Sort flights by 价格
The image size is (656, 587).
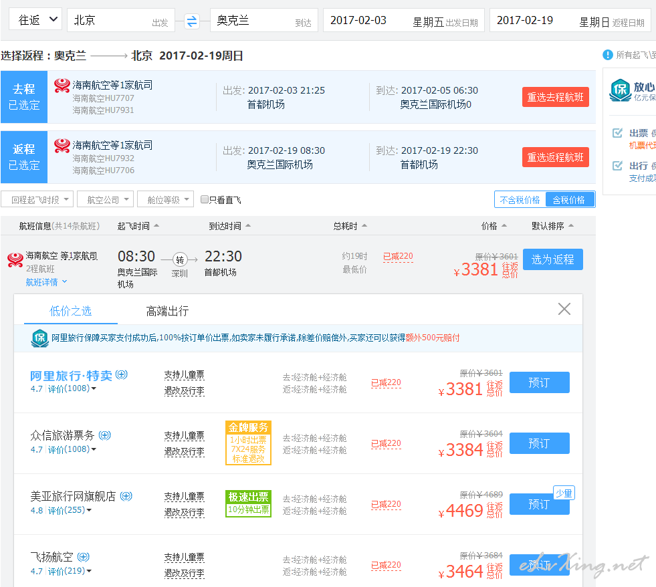point(494,226)
